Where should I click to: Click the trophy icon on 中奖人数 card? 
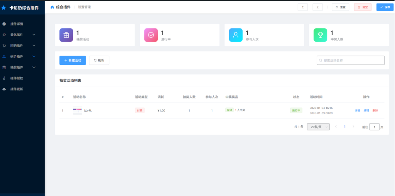(x=320, y=35)
